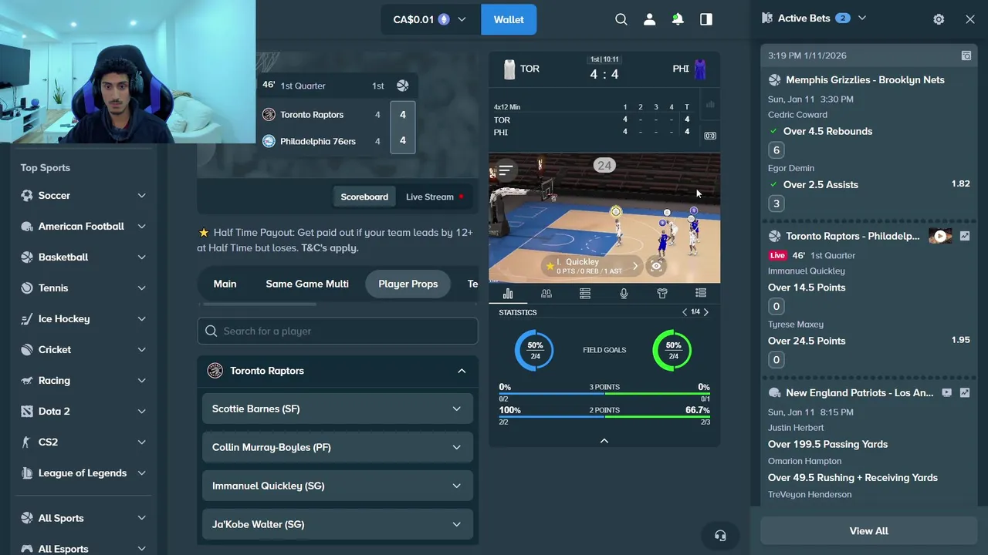This screenshot has width=988, height=555.
Task: Click the Philadelphia 76ers team logo in scoreboard
Action: pyautogui.click(x=269, y=141)
